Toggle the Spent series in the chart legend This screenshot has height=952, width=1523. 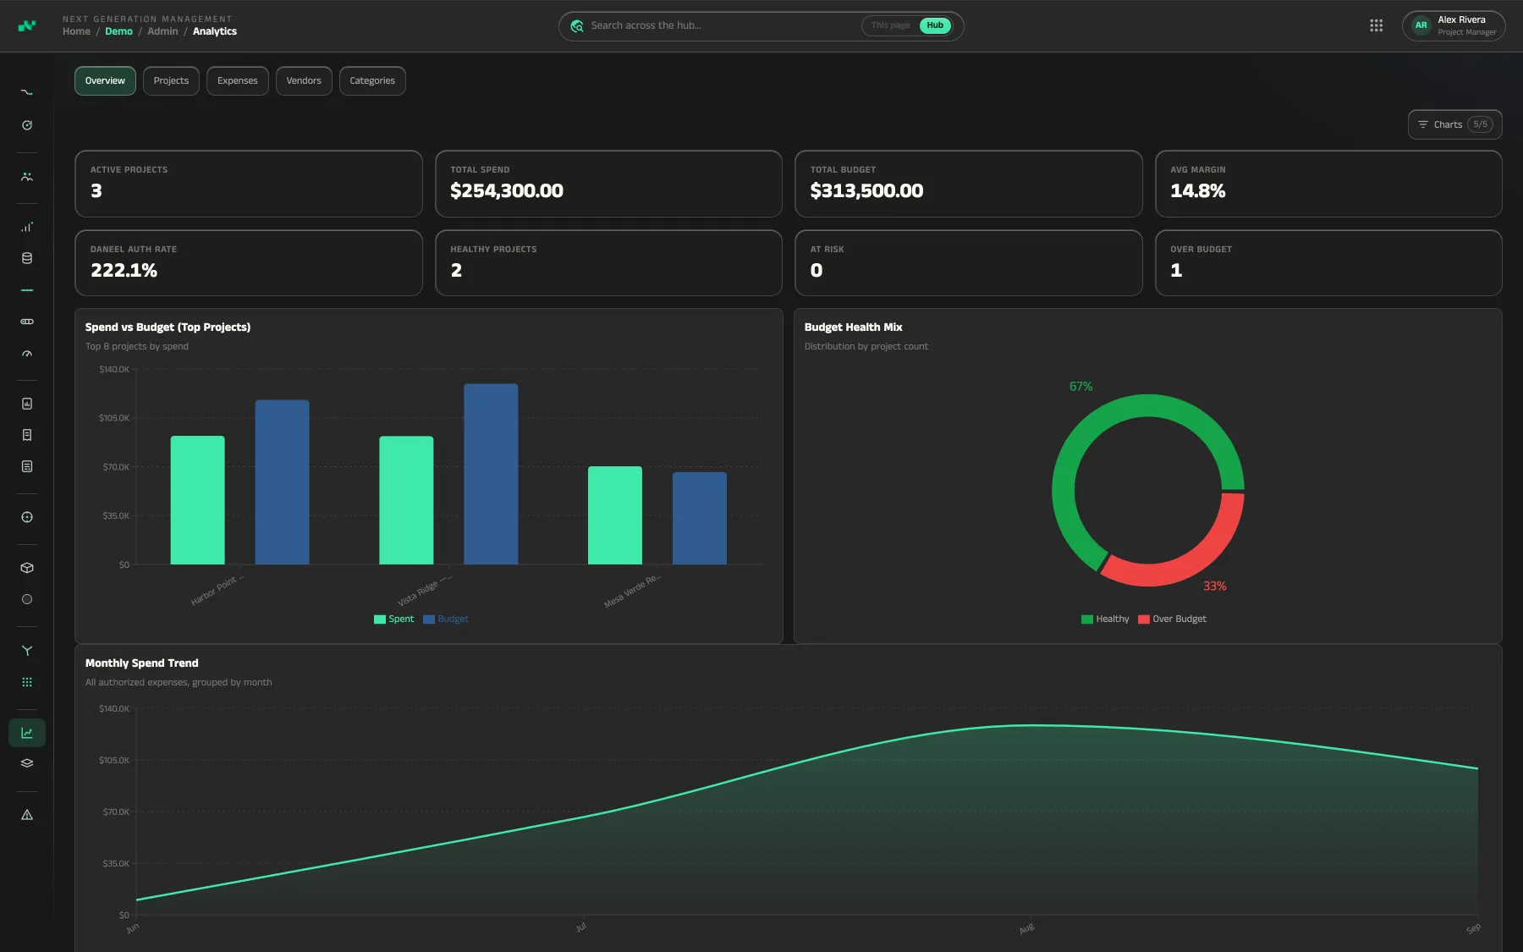(394, 619)
